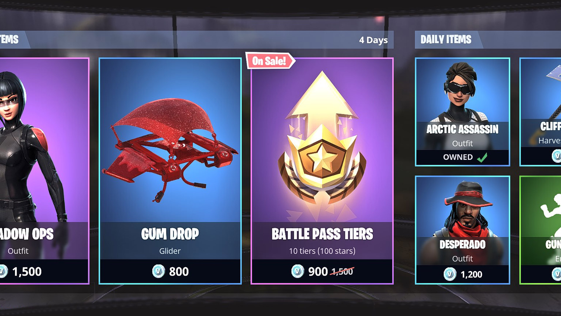Click the V-Bucks coin on Gum Drop
This screenshot has width=561, height=316.
(x=158, y=271)
